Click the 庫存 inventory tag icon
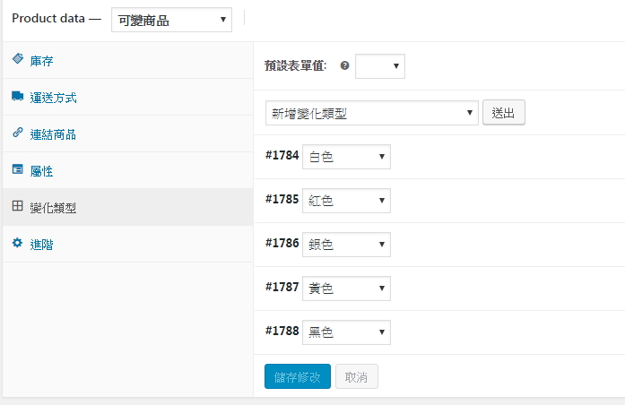Viewport: 625px width, 405px height. point(18,58)
